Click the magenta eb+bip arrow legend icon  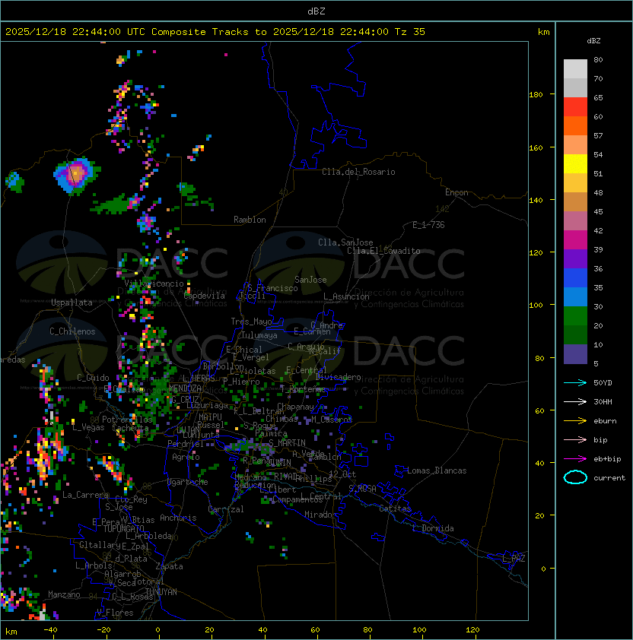(575, 459)
